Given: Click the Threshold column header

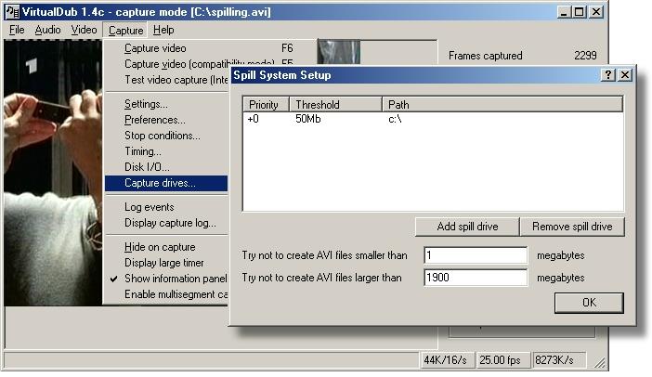Looking at the screenshot, I should pos(334,105).
